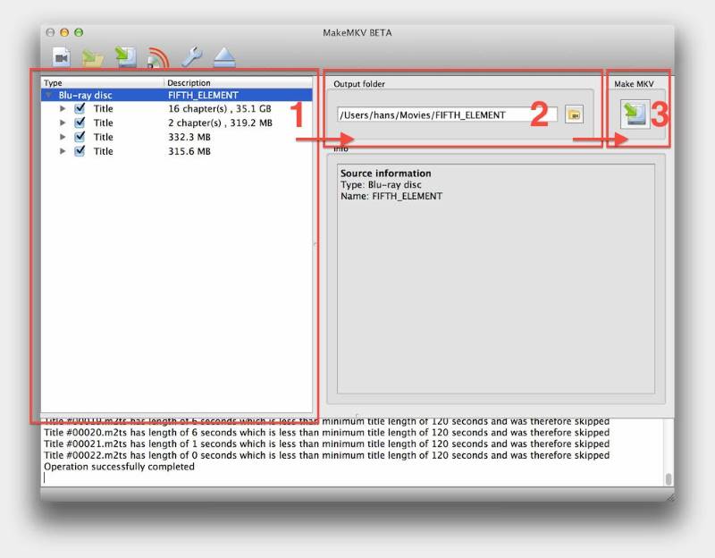The width and height of the screenshot is (715, 558).
Task: Click the save to MKV toolbar icon
Action: tap(125, 57)
